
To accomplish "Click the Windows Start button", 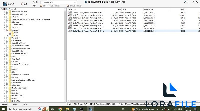I will pyautogui.click(x=3, y=109).
